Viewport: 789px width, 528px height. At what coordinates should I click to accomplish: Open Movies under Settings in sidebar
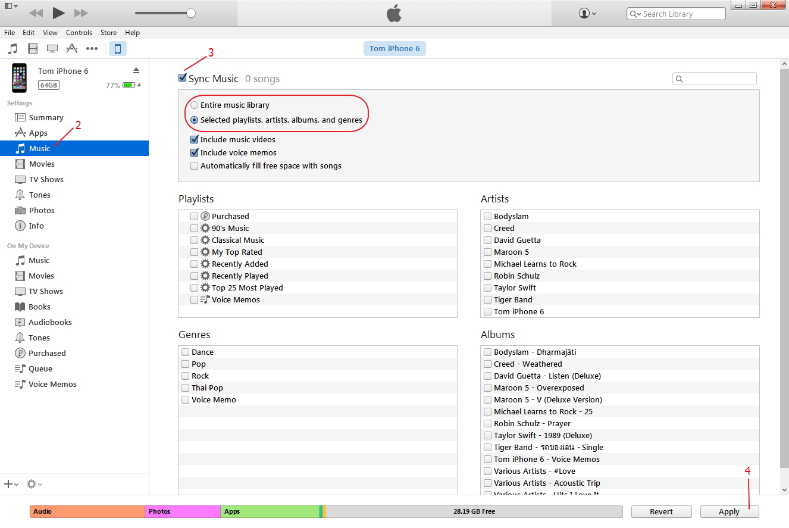coord(74,164)
